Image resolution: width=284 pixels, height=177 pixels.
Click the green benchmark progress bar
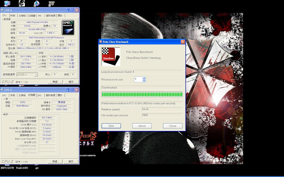tap(142, 95)
